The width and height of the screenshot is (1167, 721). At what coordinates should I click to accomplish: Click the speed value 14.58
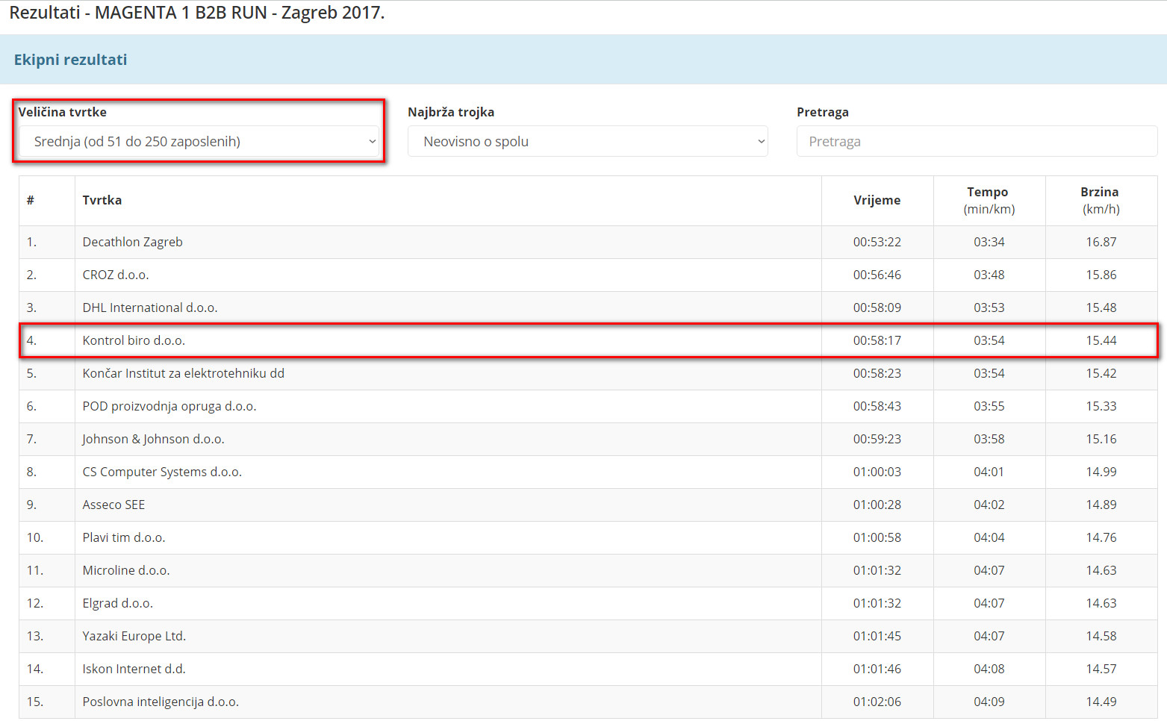click(1101, 636)
